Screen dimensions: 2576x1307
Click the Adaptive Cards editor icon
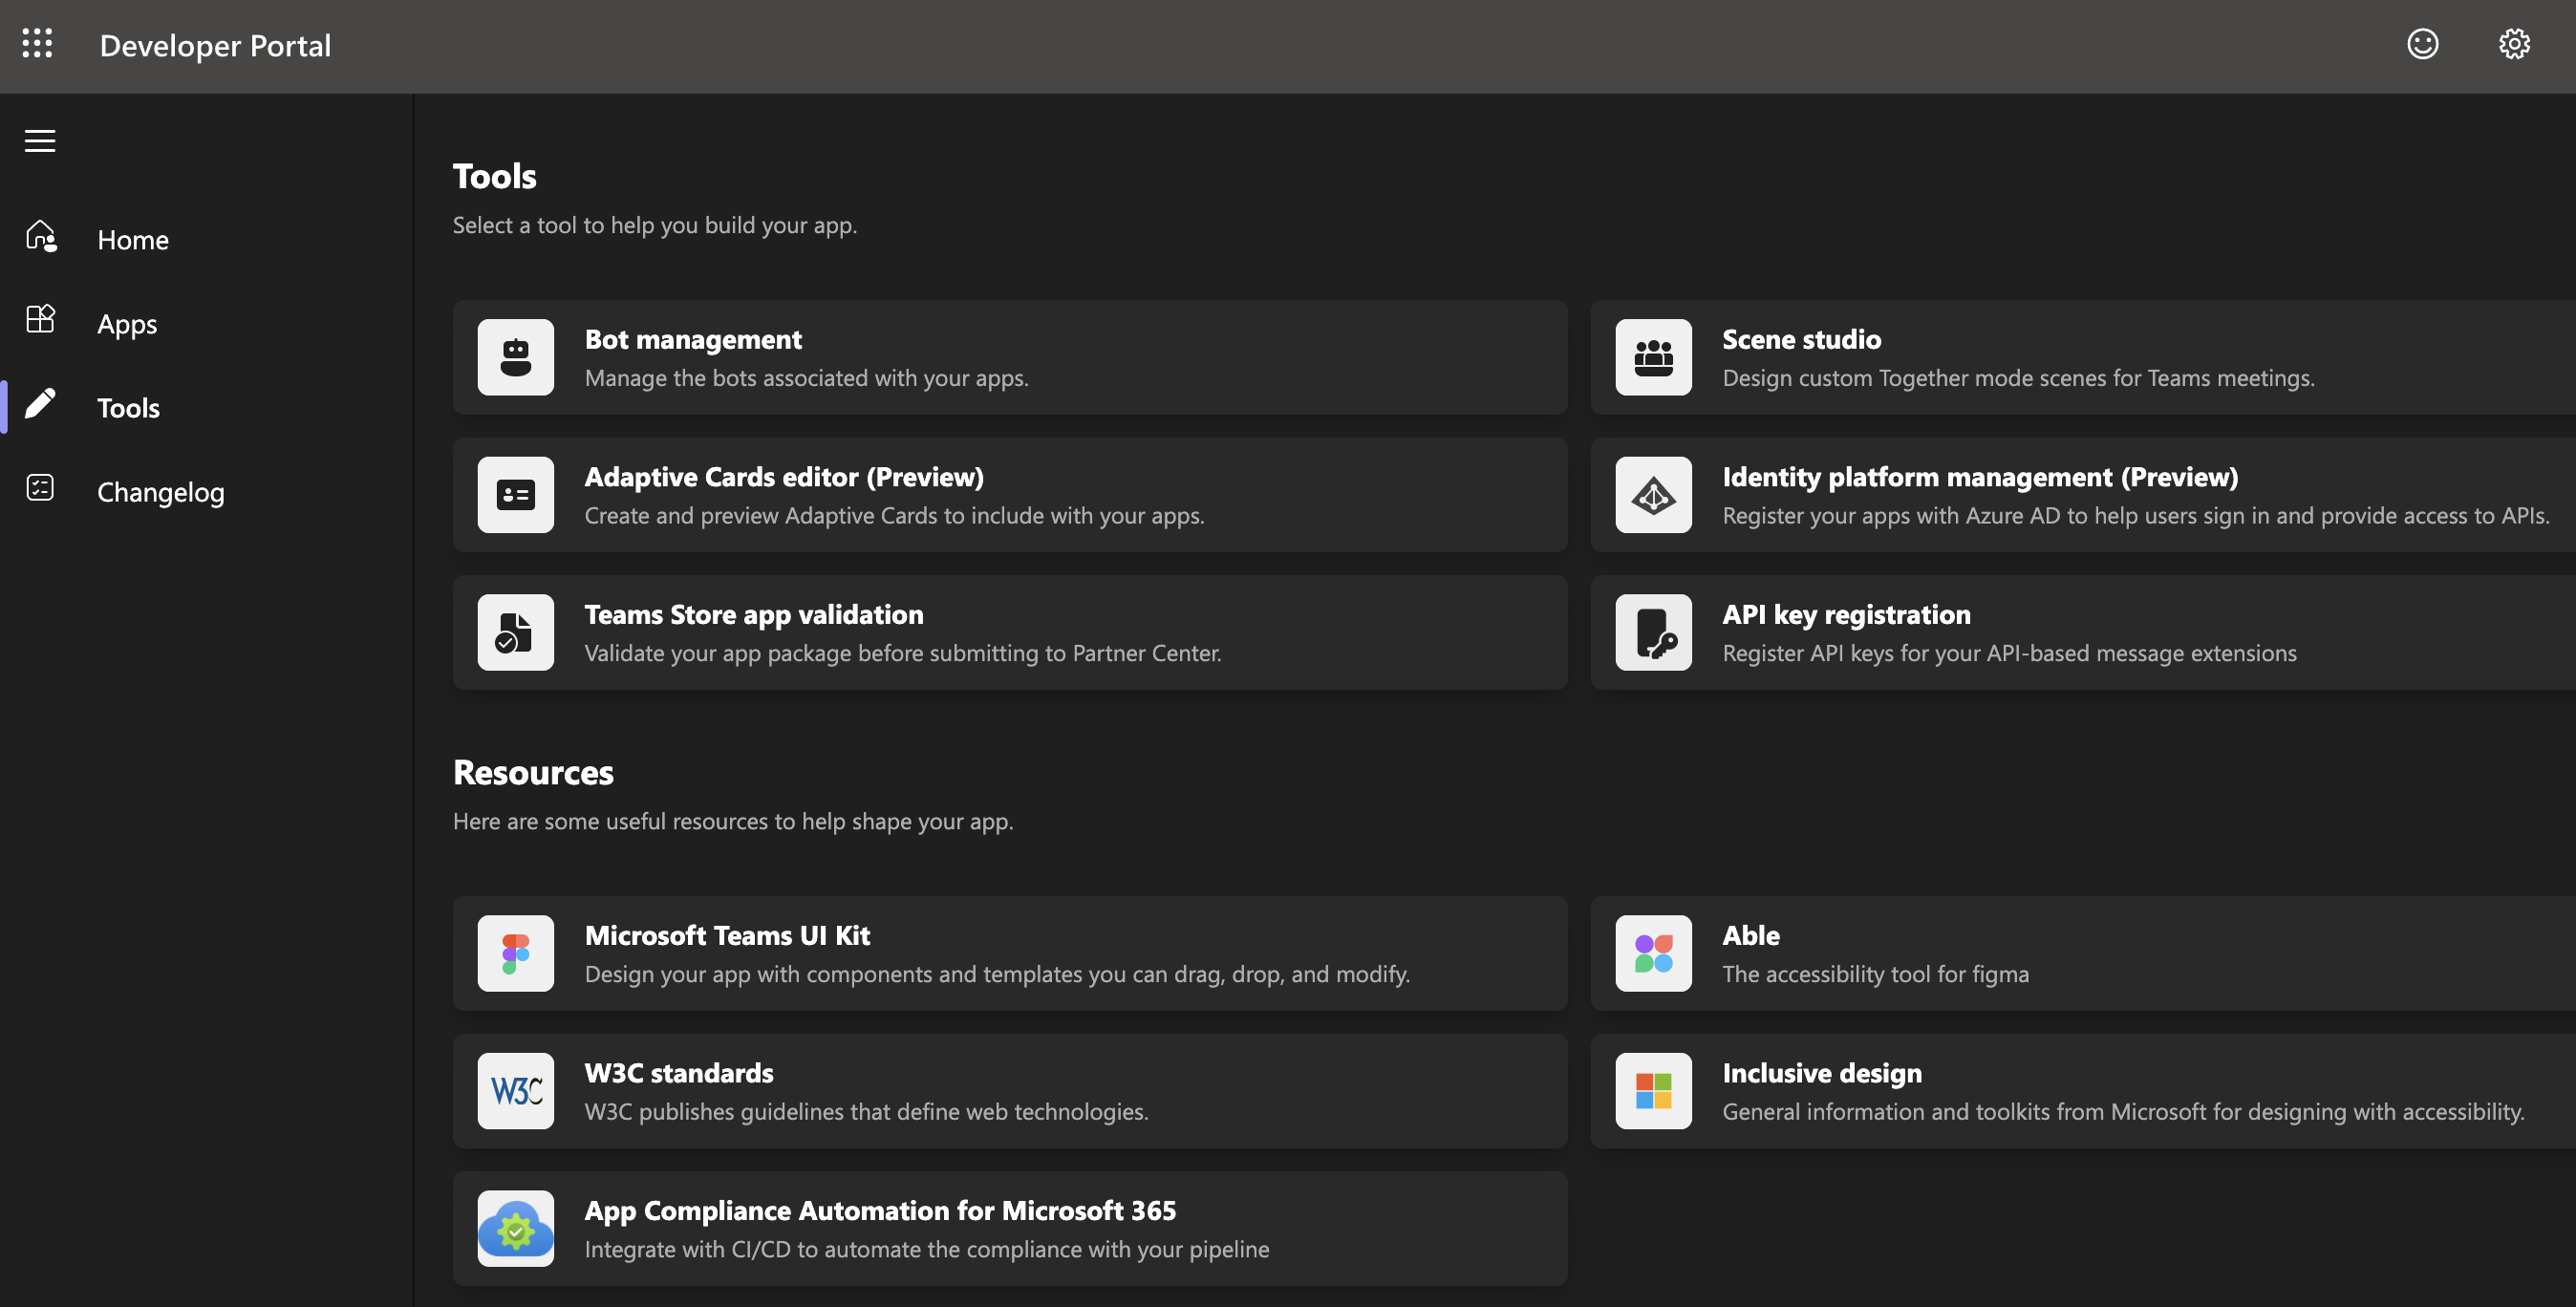tap(515, 494)
